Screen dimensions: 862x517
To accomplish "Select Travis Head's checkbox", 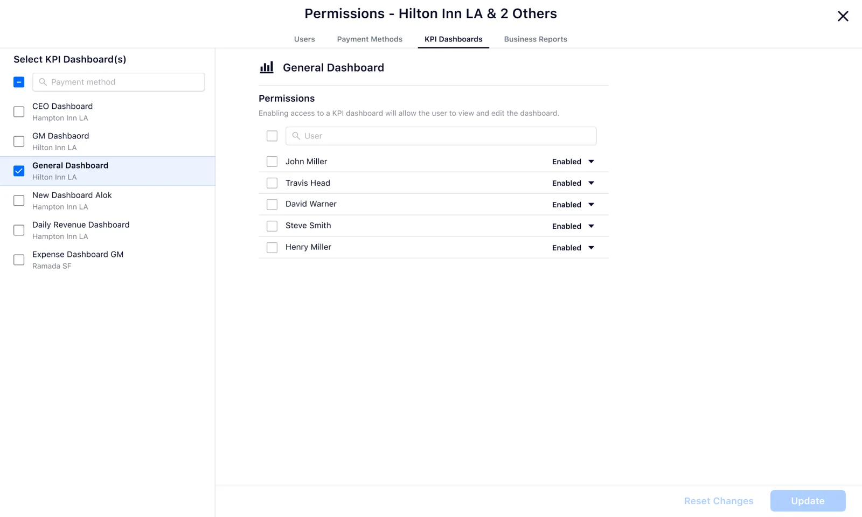I will [x=272, y=183].
